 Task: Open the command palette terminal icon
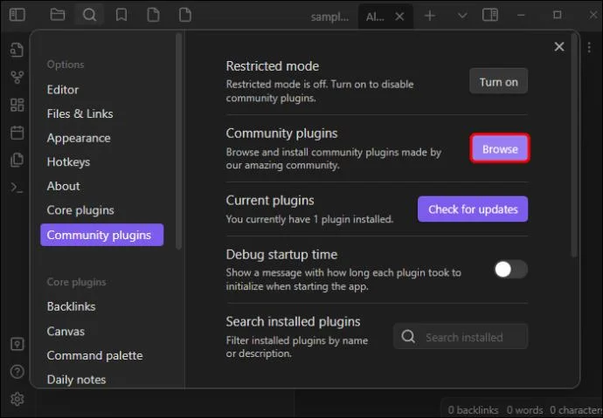click(17, 188)
